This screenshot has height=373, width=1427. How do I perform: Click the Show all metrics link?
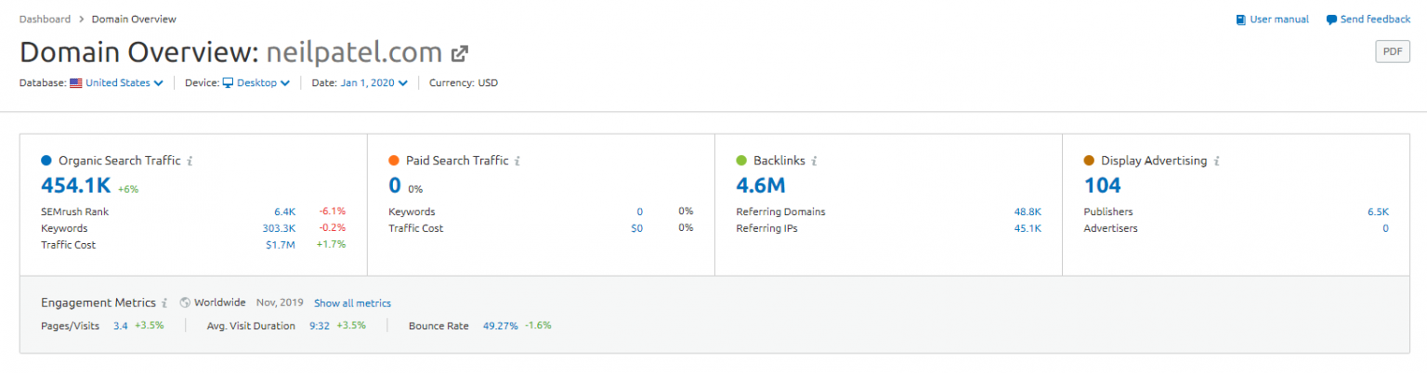click(352, 303)
